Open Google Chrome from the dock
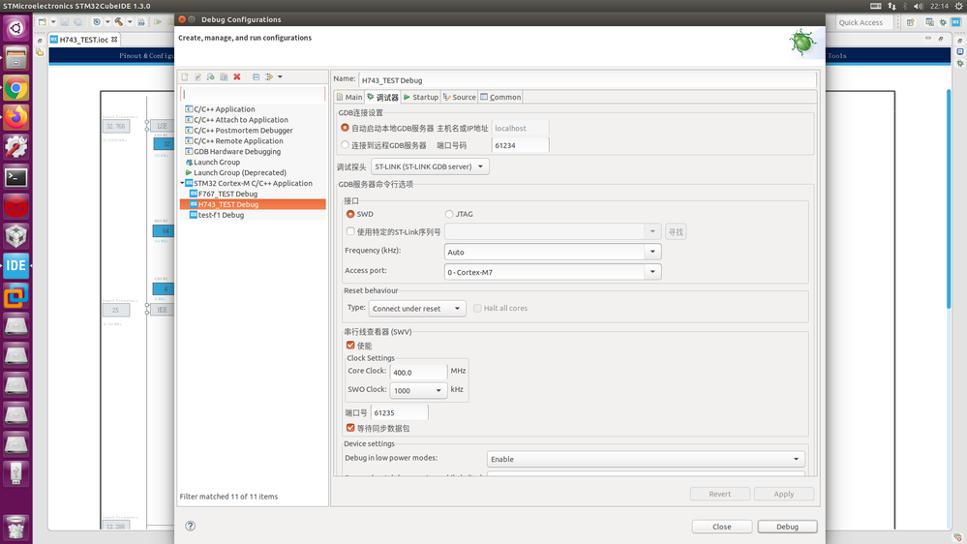 pos(16,88)
